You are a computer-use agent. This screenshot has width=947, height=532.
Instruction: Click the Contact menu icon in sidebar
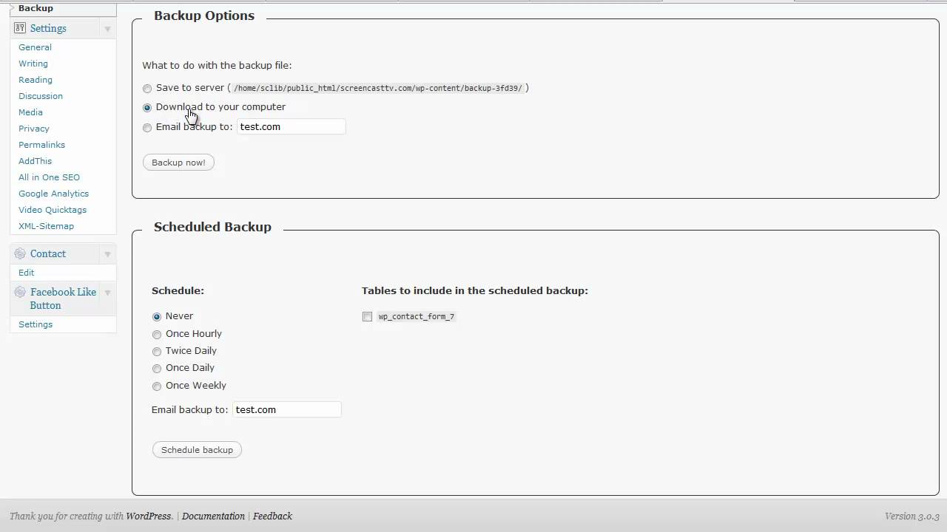[20, 253]
